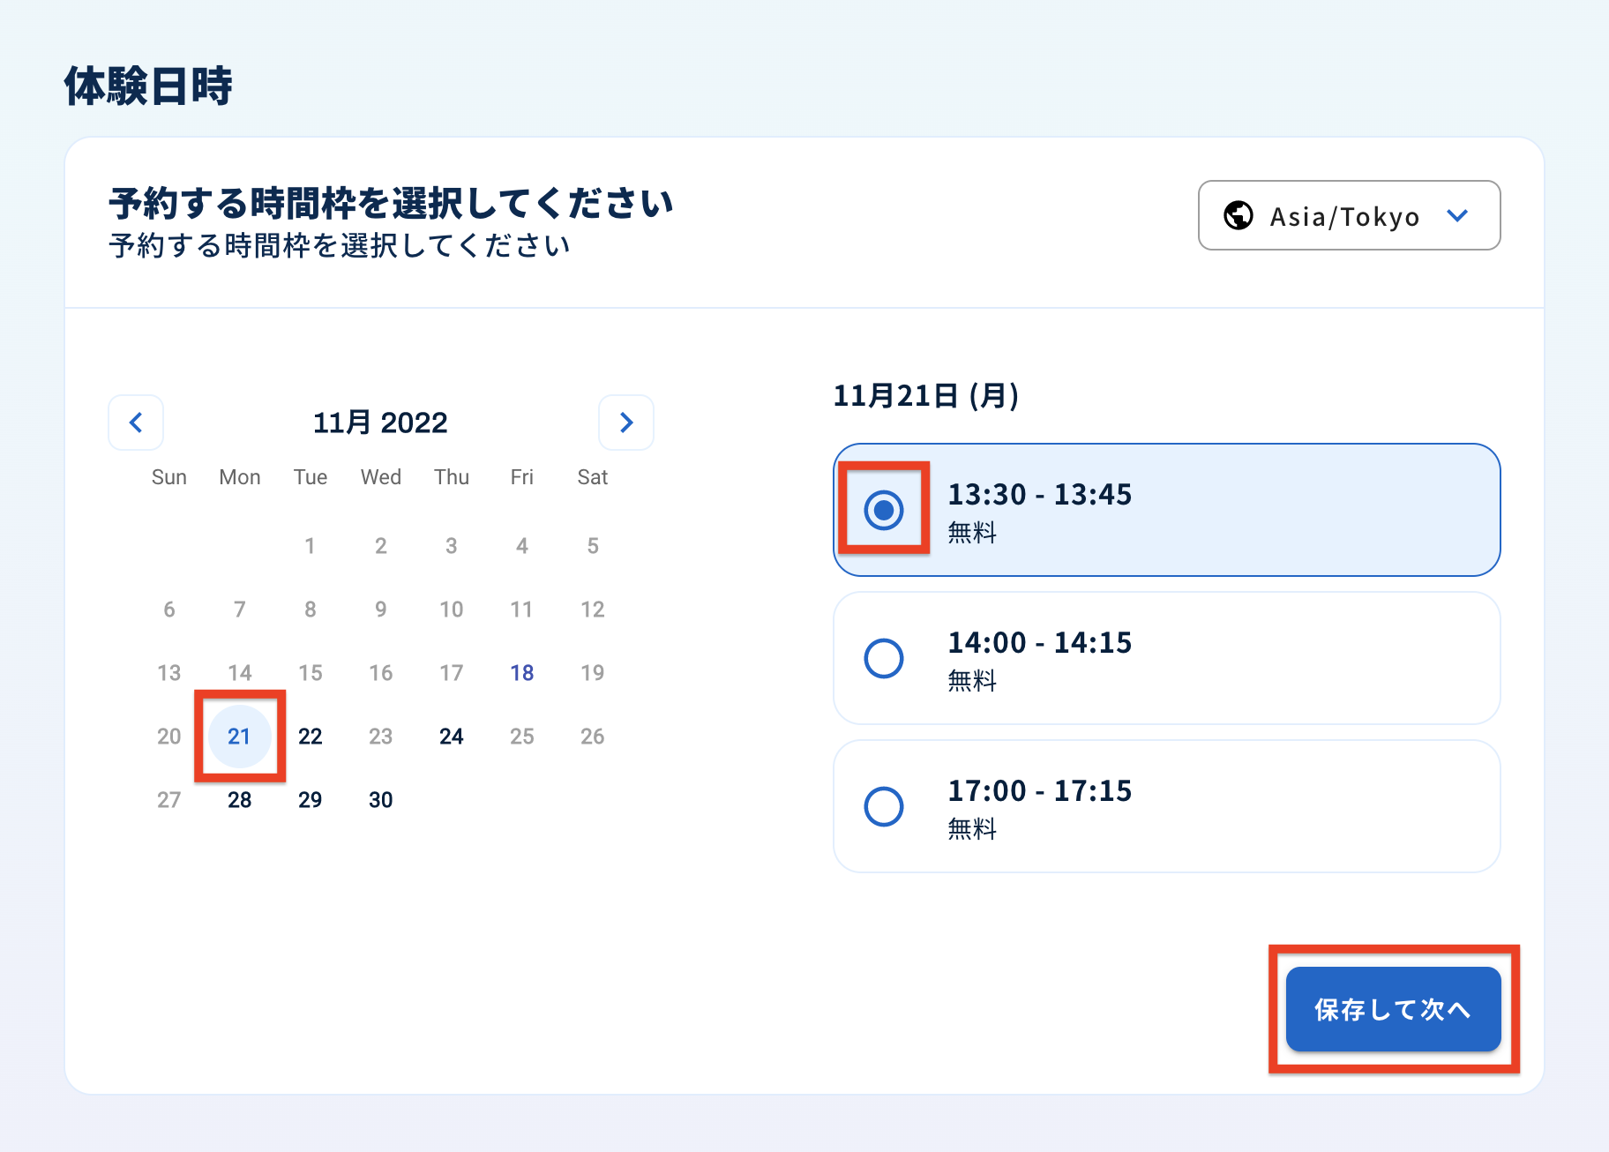Screen dimensions: 1609x1152
Task: Click the 11月21日 (月) date heading
Action: click(926, 395)
